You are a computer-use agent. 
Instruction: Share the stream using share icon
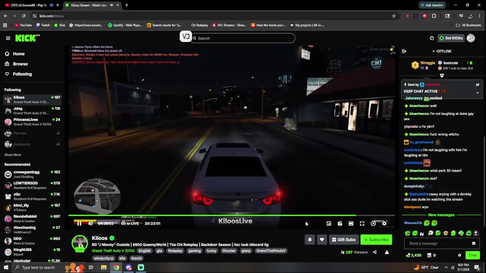coord(375,252)
